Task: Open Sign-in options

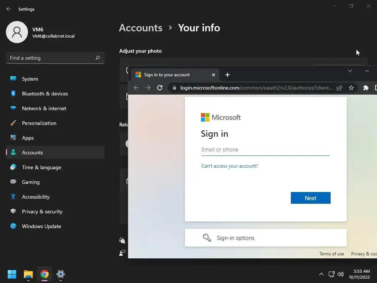Action: 265,238
